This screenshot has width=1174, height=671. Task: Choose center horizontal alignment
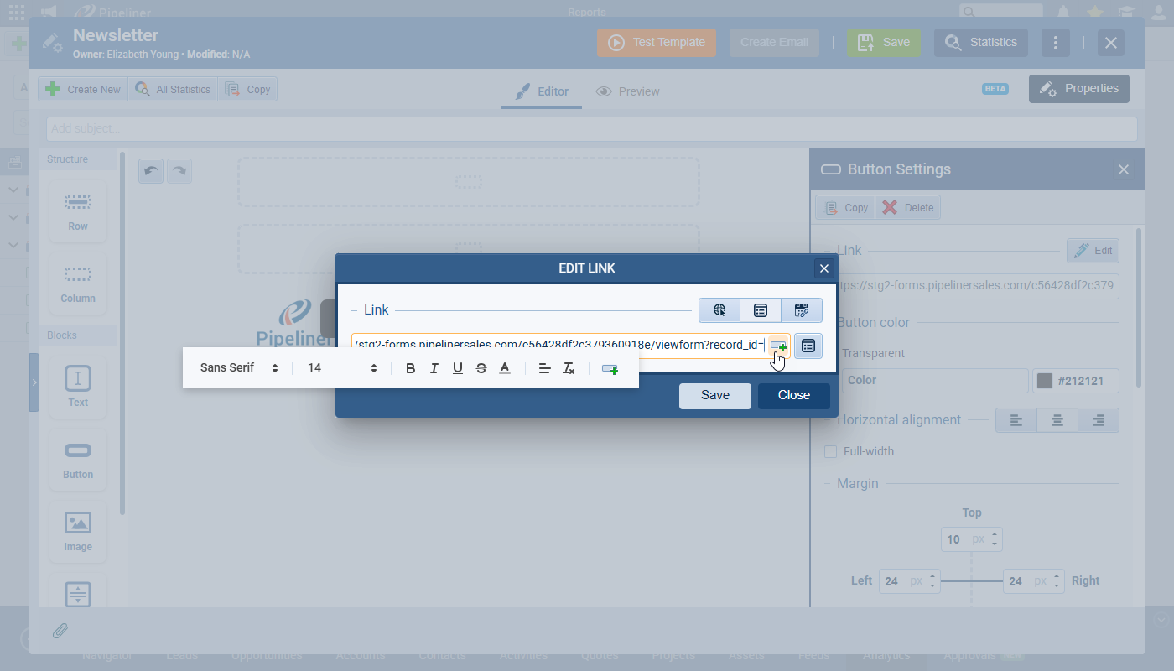(x=1057, y=420)
